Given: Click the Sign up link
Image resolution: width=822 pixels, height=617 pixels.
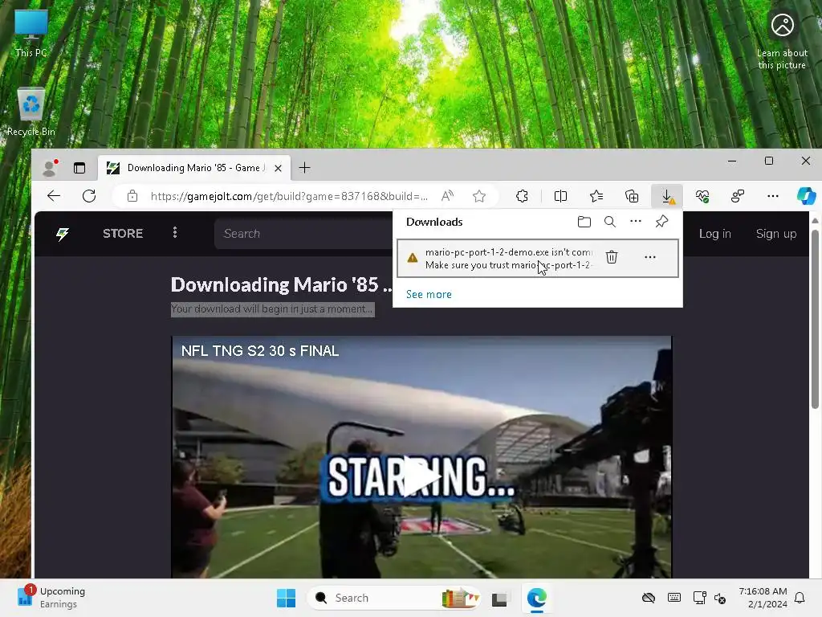Looking at the screenshot, I should point(776,234).
